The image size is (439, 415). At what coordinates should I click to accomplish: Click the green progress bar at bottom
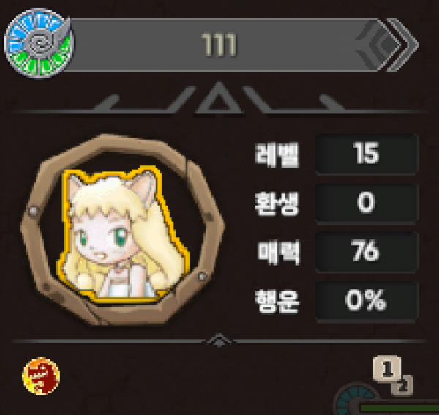point(399,409)
